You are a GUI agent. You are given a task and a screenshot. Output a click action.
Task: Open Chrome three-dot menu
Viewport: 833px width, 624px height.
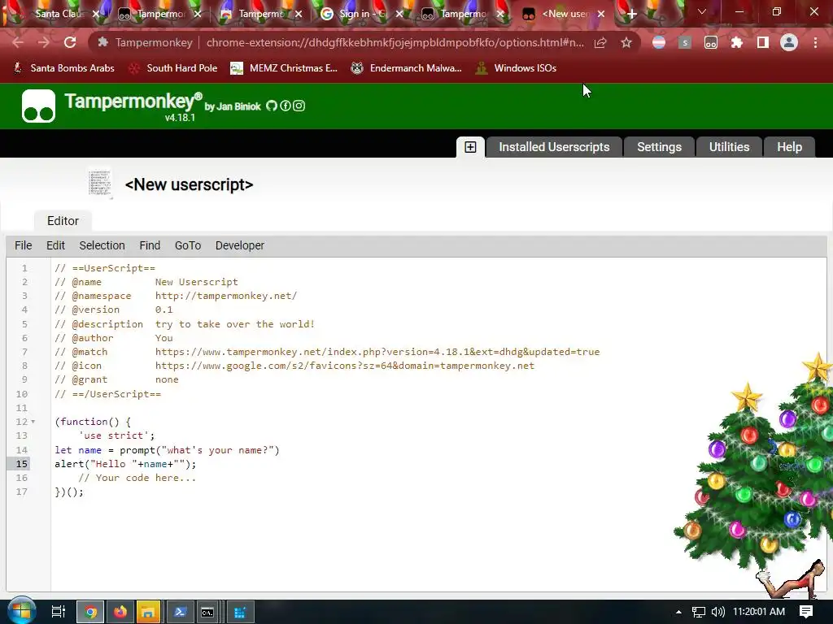[815, 42]
